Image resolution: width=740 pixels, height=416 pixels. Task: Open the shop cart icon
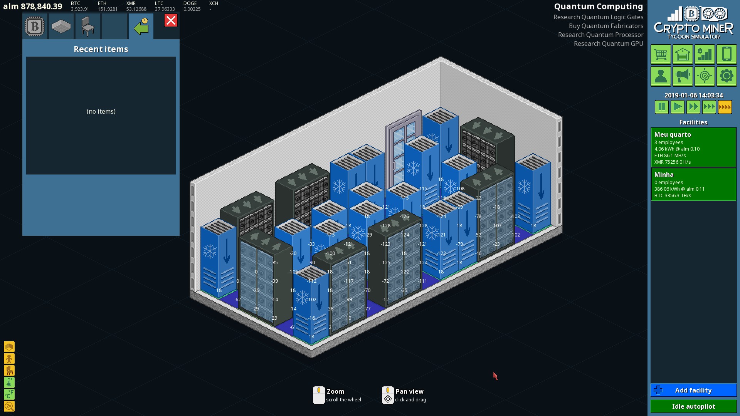click(x=661, y=54)
